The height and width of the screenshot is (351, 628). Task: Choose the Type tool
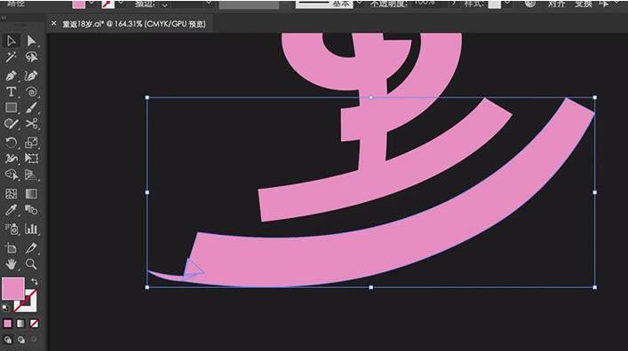[11, 92]
